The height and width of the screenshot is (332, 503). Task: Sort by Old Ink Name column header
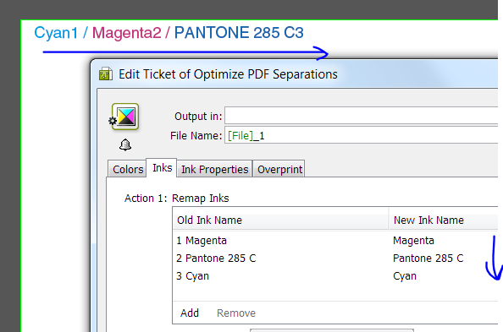(x=280, y=220)
